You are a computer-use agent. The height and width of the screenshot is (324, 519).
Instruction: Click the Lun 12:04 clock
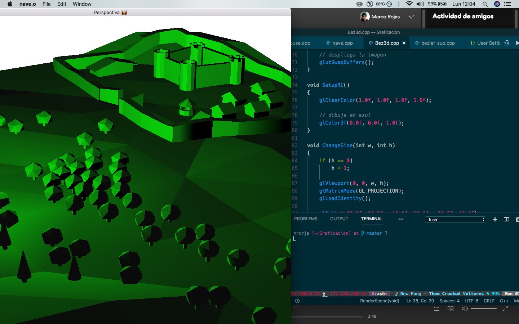[464, 4]
